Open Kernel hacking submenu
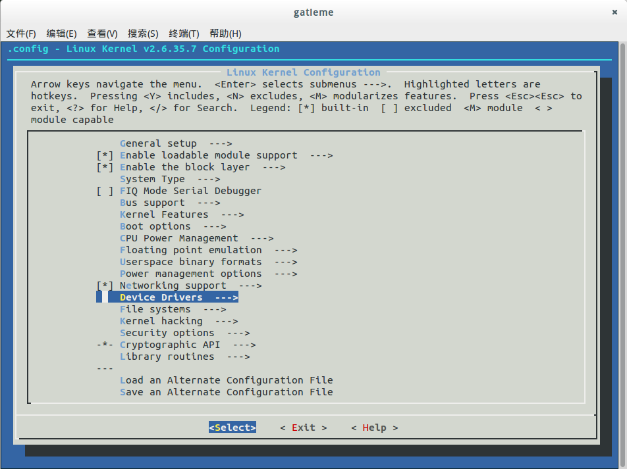This screenshot has height=469, width=627. tap(178, 321)
